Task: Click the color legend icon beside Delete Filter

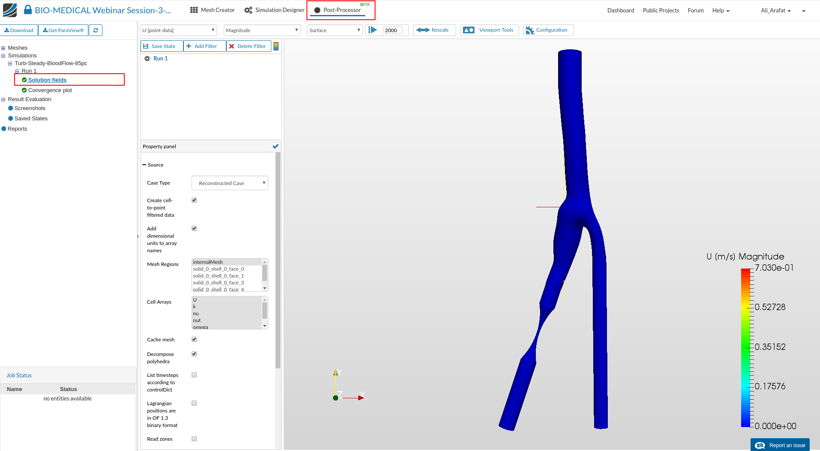Action: pyautogui.click(x=276, y=46)
